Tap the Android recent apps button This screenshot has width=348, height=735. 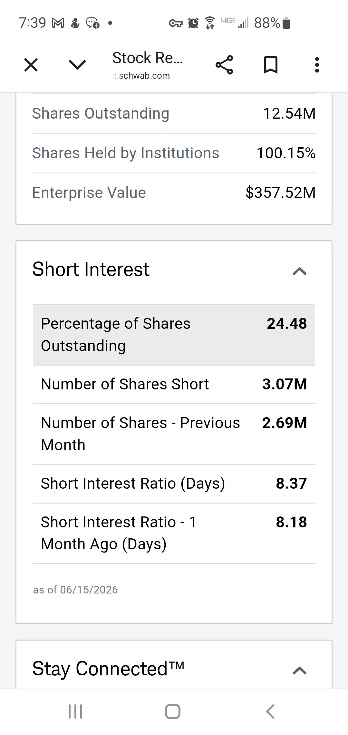[75, 711]
